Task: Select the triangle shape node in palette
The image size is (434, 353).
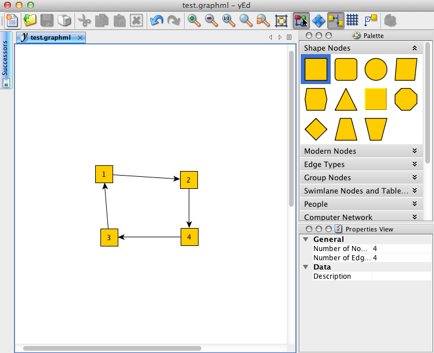Action: [346, 100]
